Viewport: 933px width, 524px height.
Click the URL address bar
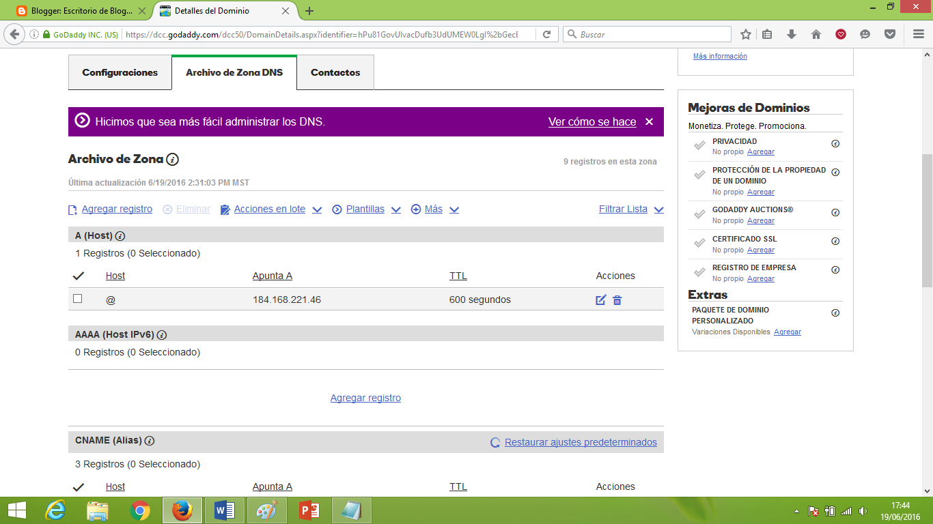(x=321, y=34)
